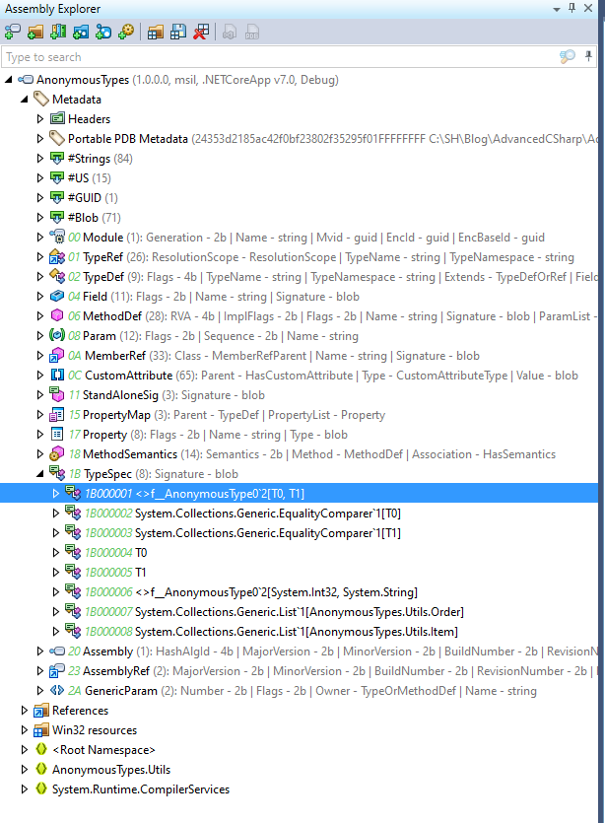
Task: Click the CustomAttribute brackets icon
Action: [x=57, y=375]
